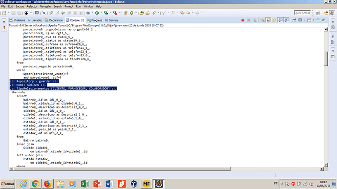
Task: Click the Back navigation arrow in toolbar
Action: tap(188, 13)
